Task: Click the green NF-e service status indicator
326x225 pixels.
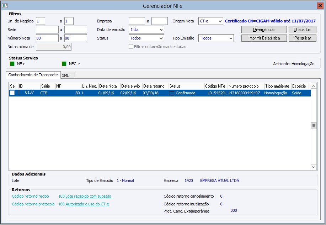Action: coord(12,64)
